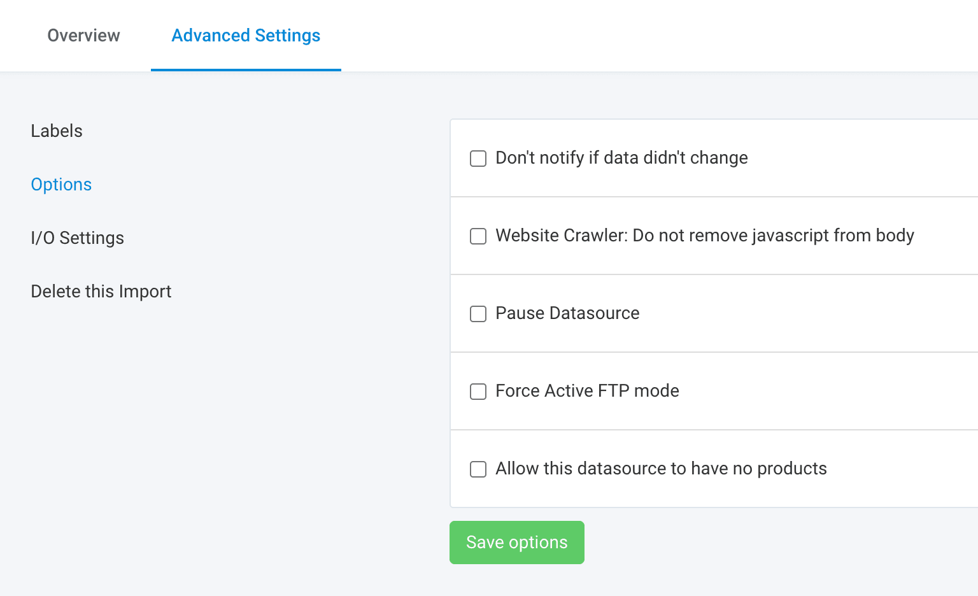
Task: Select the Advanced Settings tab
Action: coord(246,36)
